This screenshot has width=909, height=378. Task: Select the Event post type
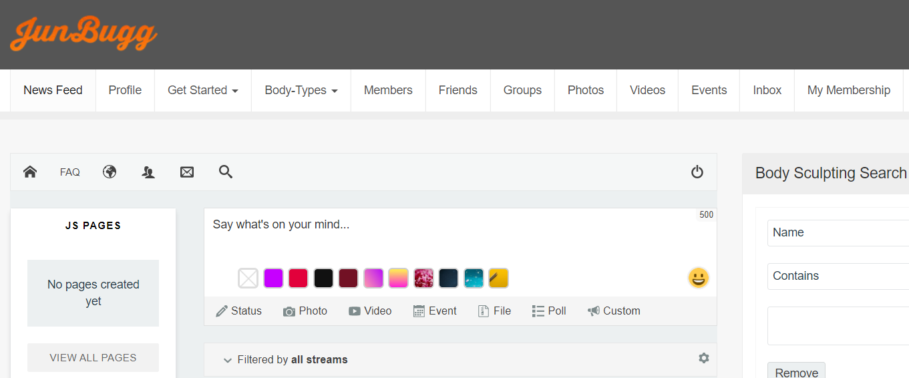pyautogui.click(x=435, y=311)
